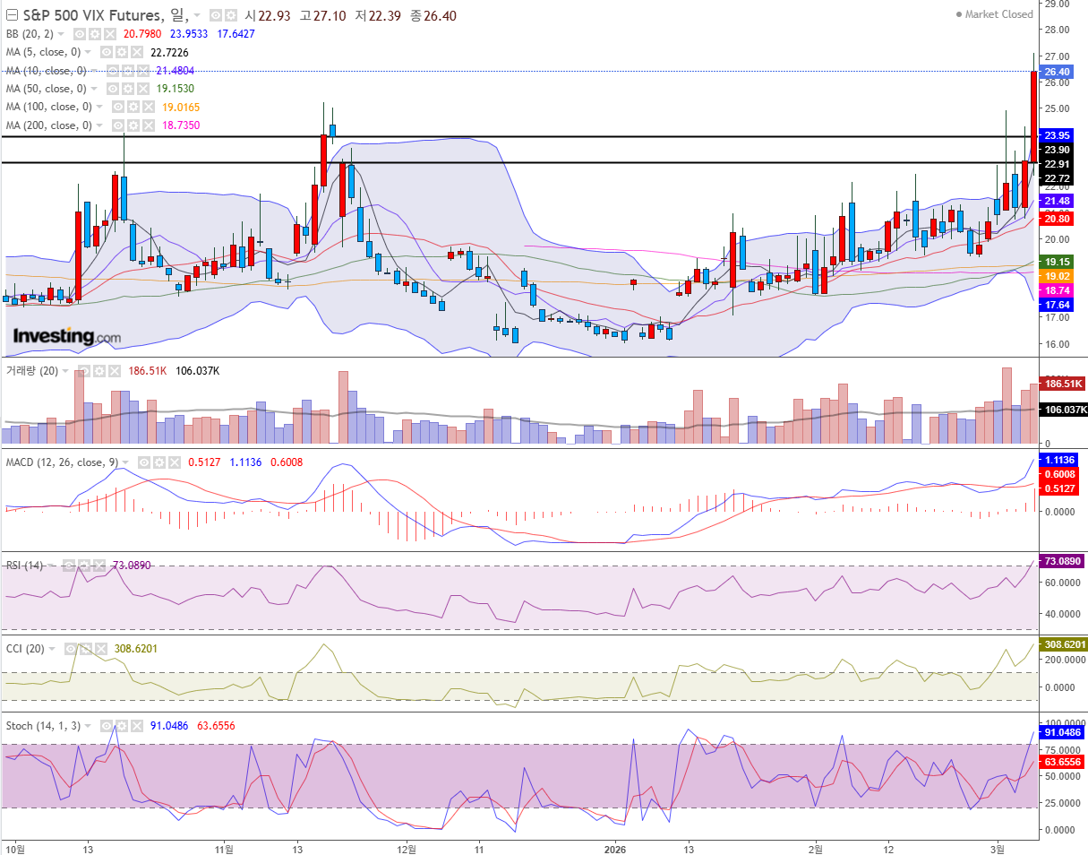Screen dimensions: 1088x855
Task: Open MA (50, close, 0) settings gear
Action: tap(128, 89)
